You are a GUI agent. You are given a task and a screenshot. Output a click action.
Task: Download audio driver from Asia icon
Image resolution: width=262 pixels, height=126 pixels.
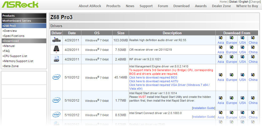221,38
